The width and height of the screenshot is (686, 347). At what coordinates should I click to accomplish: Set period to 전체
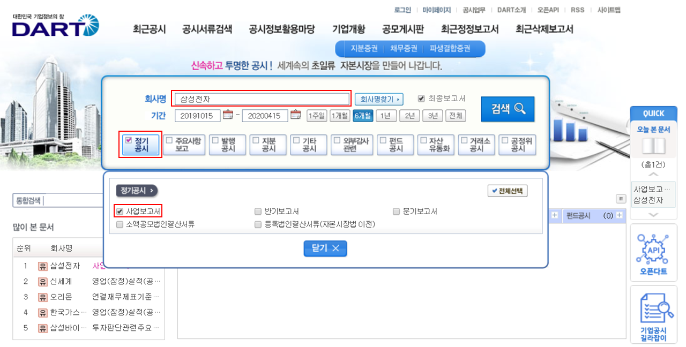pyautogui.click(x=456, y=116)
